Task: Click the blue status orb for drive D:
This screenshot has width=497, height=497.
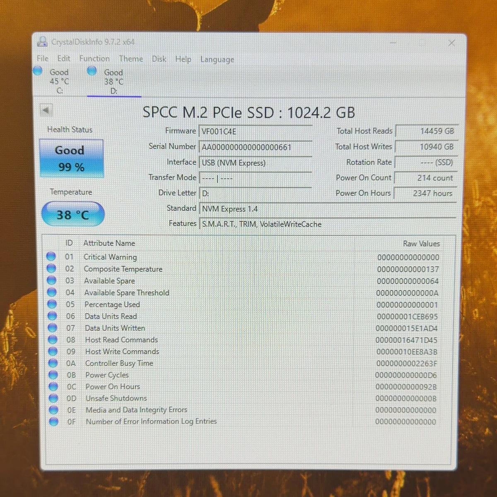Action: [92, 71]
